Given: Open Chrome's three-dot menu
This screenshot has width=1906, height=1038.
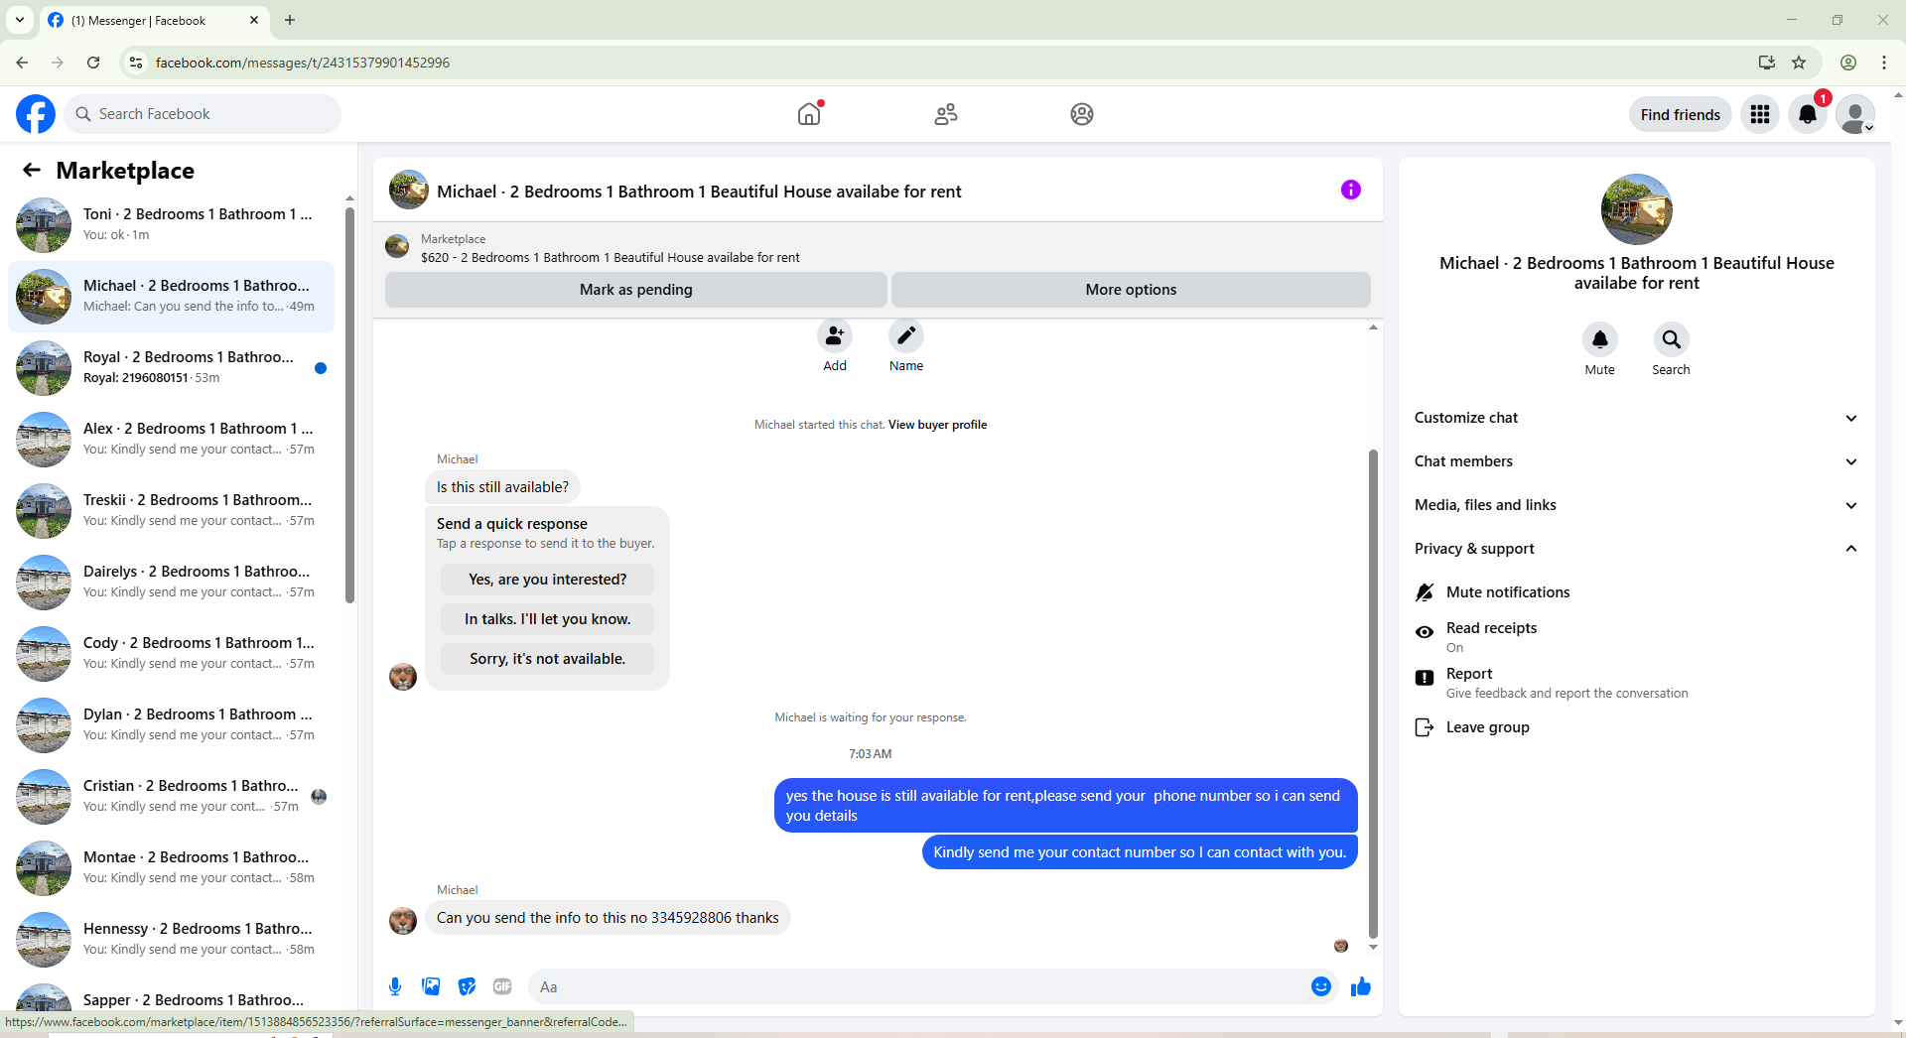Looking at the screenshot, I should click(x=1884, y=63).
